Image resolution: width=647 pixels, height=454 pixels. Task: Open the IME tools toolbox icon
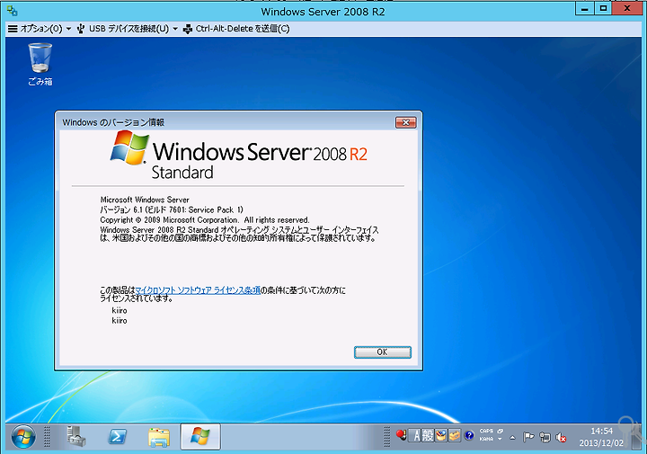tap(455, 435)
